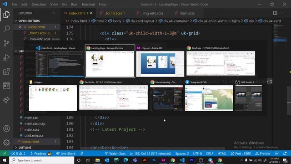Open File Explorer from taskbar
Image resolution: width=291 pixels, height=164 pixels.
98,160
